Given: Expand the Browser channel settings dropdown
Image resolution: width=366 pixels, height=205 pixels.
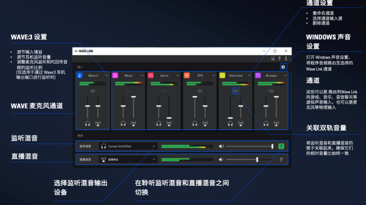Looking at the screenshot, I should tap(285, 75).
